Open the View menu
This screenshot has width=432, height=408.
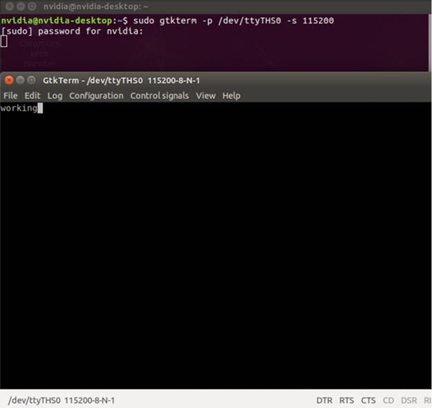point(205,96)
